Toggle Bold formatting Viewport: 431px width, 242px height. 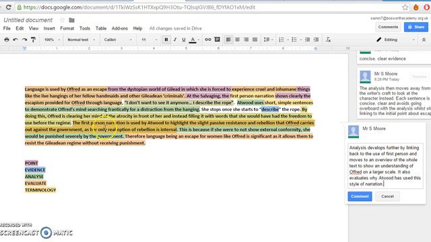(x=166, y=40)
